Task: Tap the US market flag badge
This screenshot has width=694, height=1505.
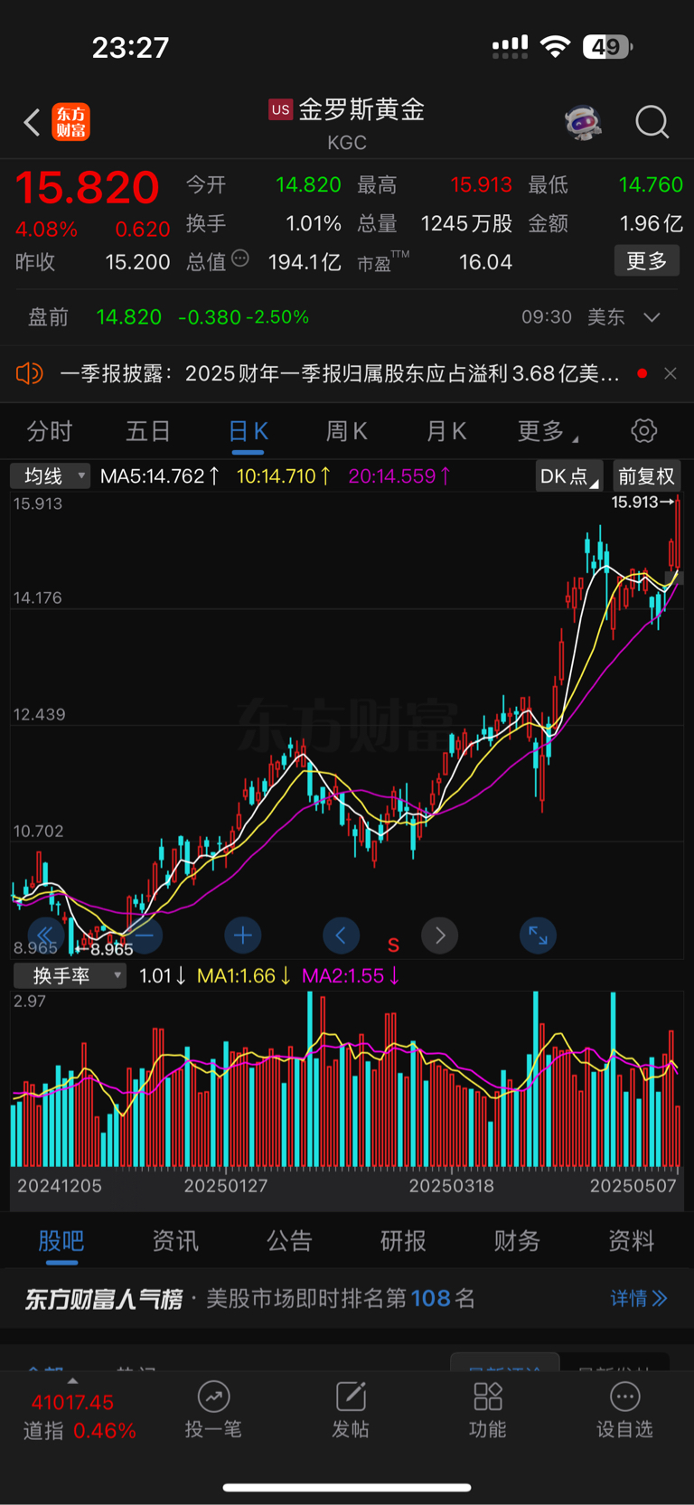Action: click(281, 110)
